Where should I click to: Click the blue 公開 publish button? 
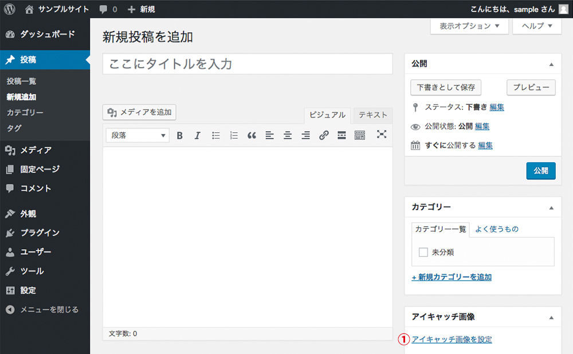(540, 171)
